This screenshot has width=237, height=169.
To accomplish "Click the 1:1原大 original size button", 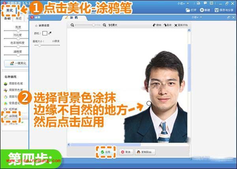I will pos(113,25).
